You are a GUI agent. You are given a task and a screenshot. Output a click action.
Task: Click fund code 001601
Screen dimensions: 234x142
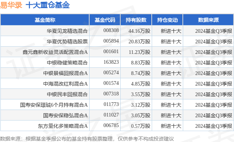[111, 51]
